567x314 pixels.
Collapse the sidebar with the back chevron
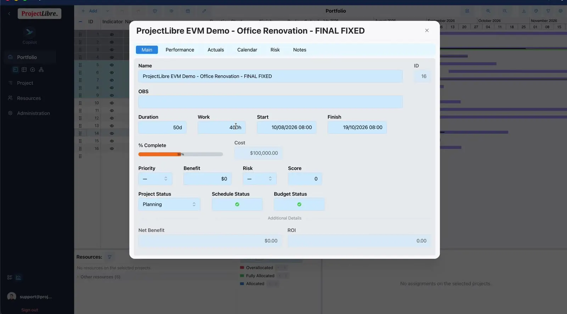(9, 14)
